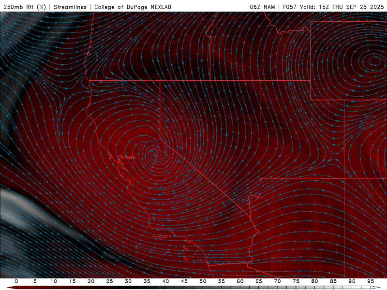The width and height of the screenshot is (387, 290).
Task: Click the colorbar label '95'
Action: click(x=371, y=281)
